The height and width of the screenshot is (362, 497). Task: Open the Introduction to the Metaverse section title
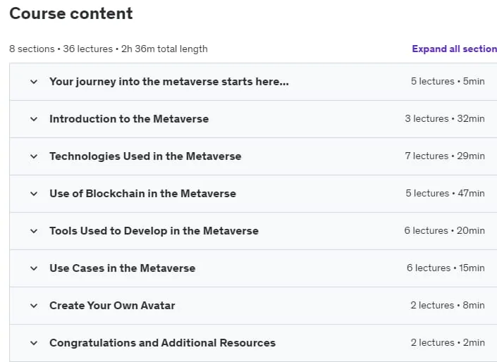(x=129, y=119)
